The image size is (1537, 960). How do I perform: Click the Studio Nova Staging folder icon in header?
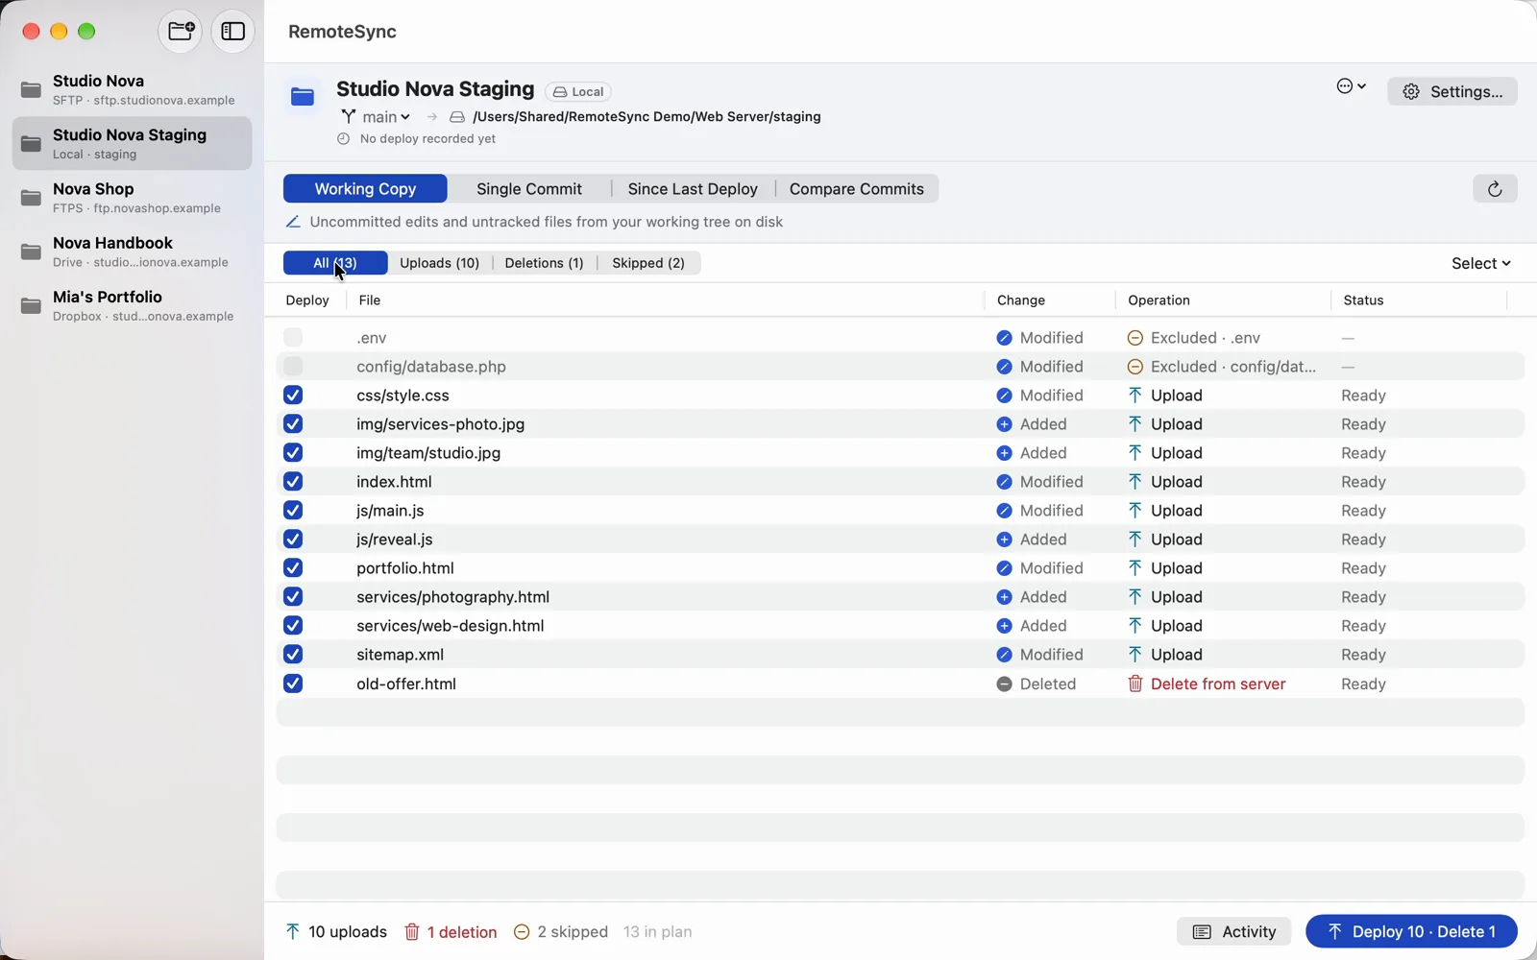(x=303, y=96)
